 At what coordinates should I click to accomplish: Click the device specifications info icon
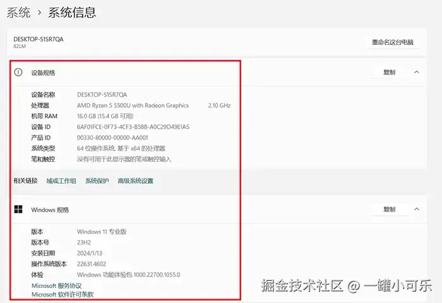(18, 73)
